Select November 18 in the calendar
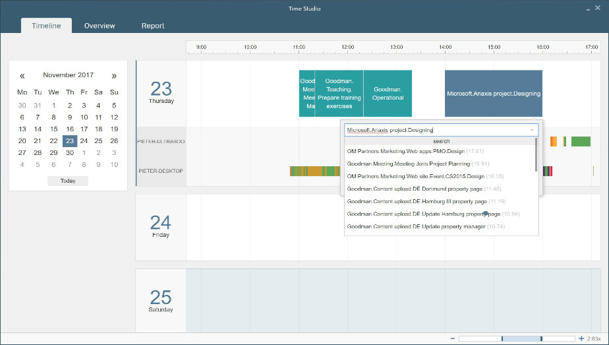The height and width of the screenshot is (345, 609). click(99, 129)
